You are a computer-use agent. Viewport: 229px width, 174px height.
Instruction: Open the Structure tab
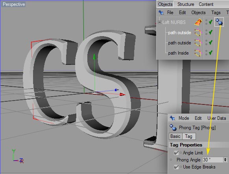click(186, 4)
